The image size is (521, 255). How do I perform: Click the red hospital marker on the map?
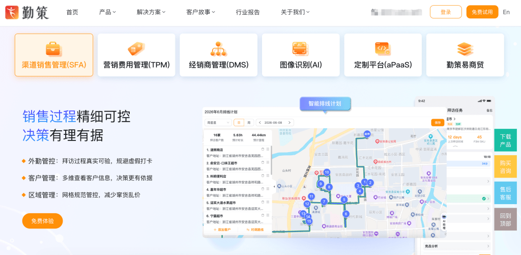pyautogui.click(x=304, y=197)
